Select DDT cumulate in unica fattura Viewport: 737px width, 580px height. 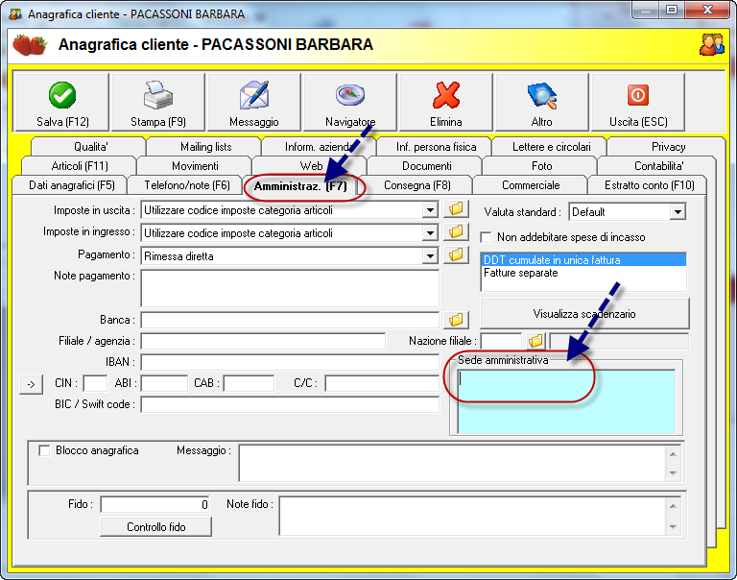(582, 260)
